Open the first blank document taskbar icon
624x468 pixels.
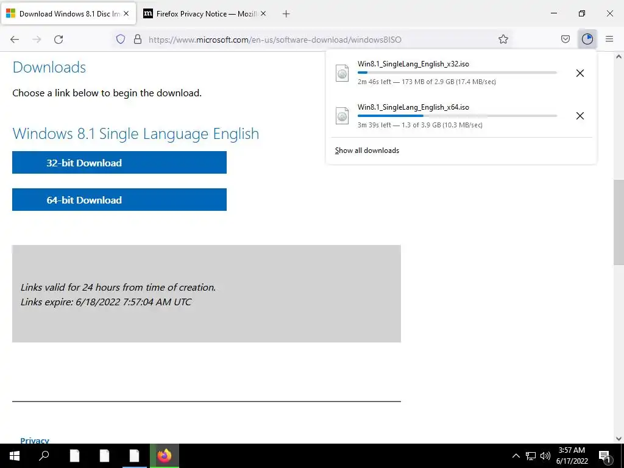tap(74, 456)
